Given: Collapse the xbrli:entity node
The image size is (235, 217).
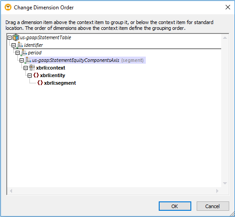Looking at the screenshot, I should [x=30, y=75].
